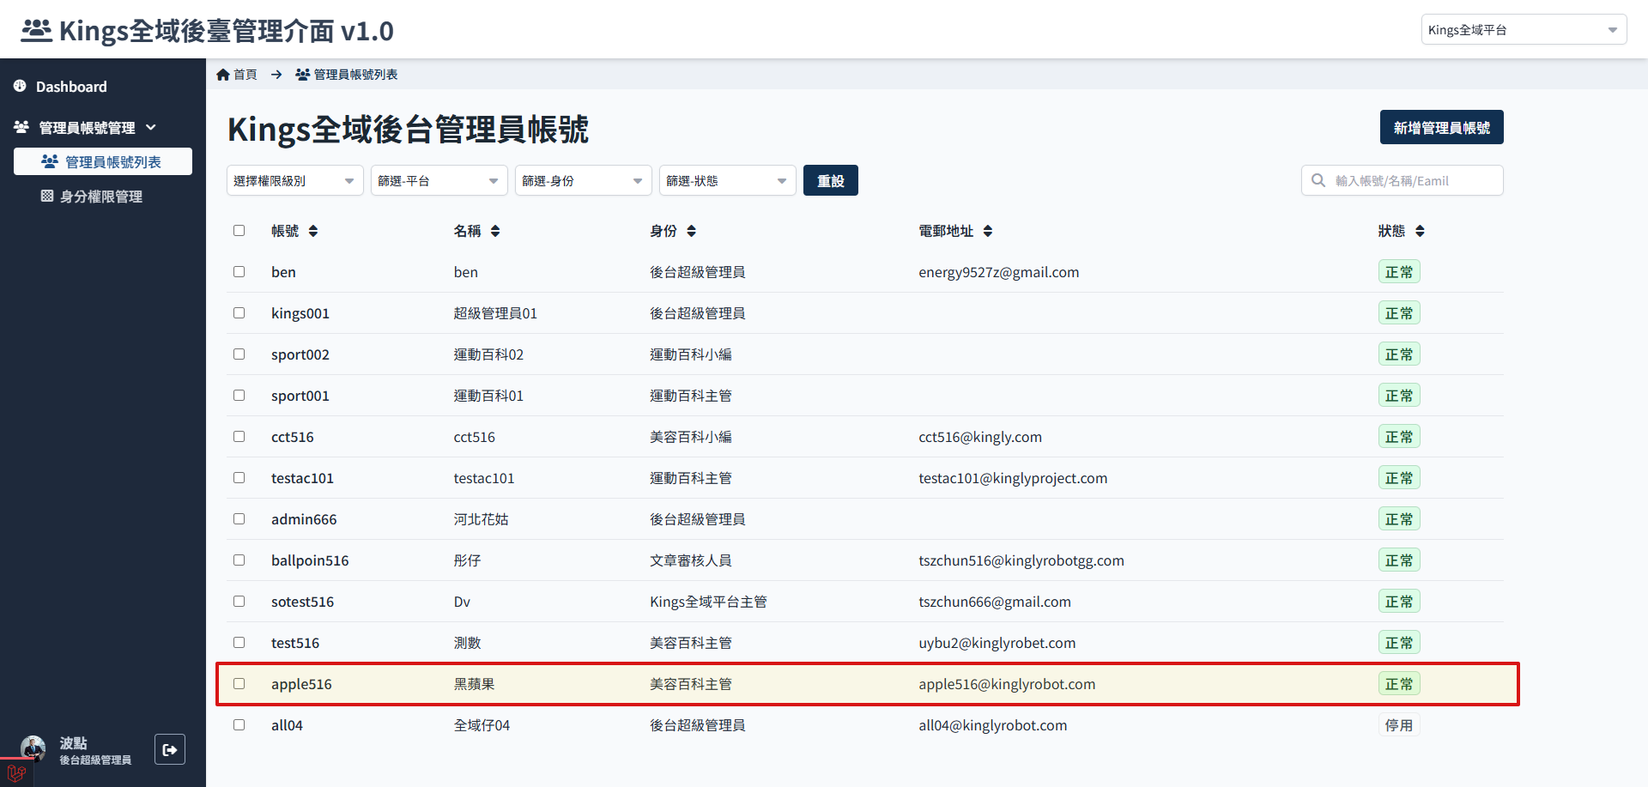Click email tszchun516@kinglyrobotgg.com
Image resolution: width=1648 pixels, height=787 pixels.
[1021, 560]
